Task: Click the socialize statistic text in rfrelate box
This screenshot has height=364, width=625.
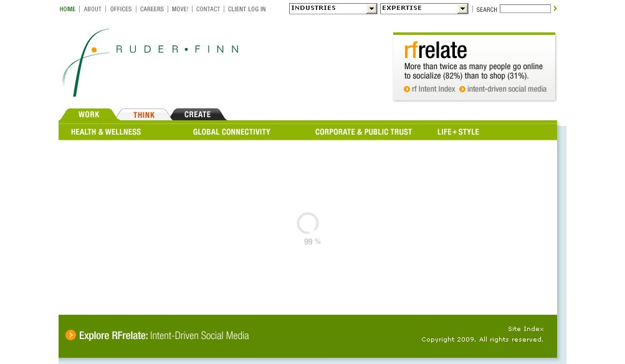Action: pos(474,71)
